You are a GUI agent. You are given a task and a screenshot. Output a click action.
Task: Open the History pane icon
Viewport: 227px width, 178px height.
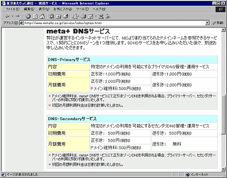(66, 16)
